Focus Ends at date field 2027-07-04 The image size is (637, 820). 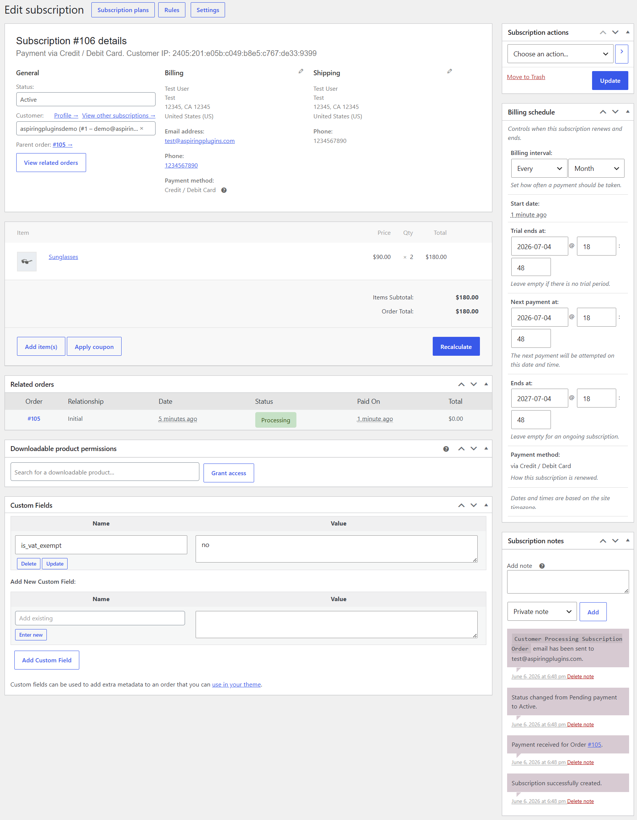[540, 398]
